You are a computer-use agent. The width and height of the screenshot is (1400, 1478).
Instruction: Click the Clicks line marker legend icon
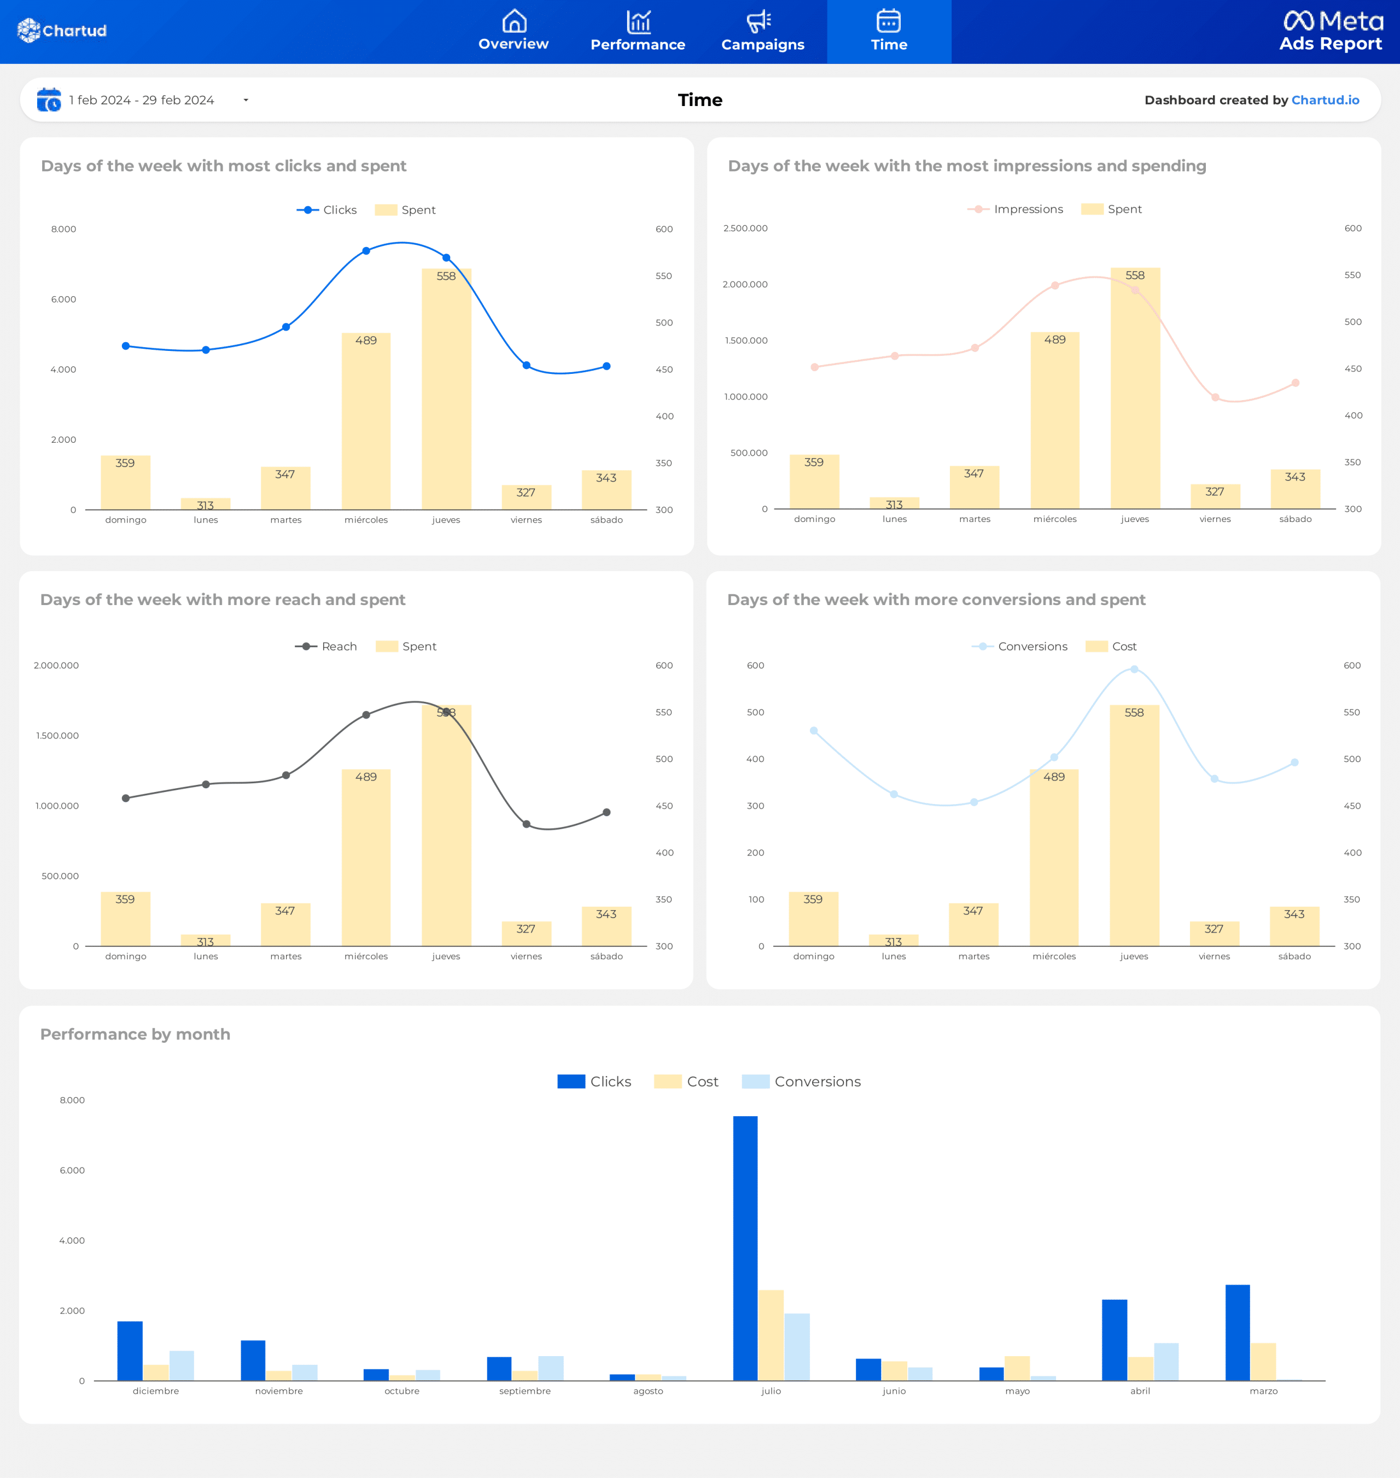pos(307,210)
